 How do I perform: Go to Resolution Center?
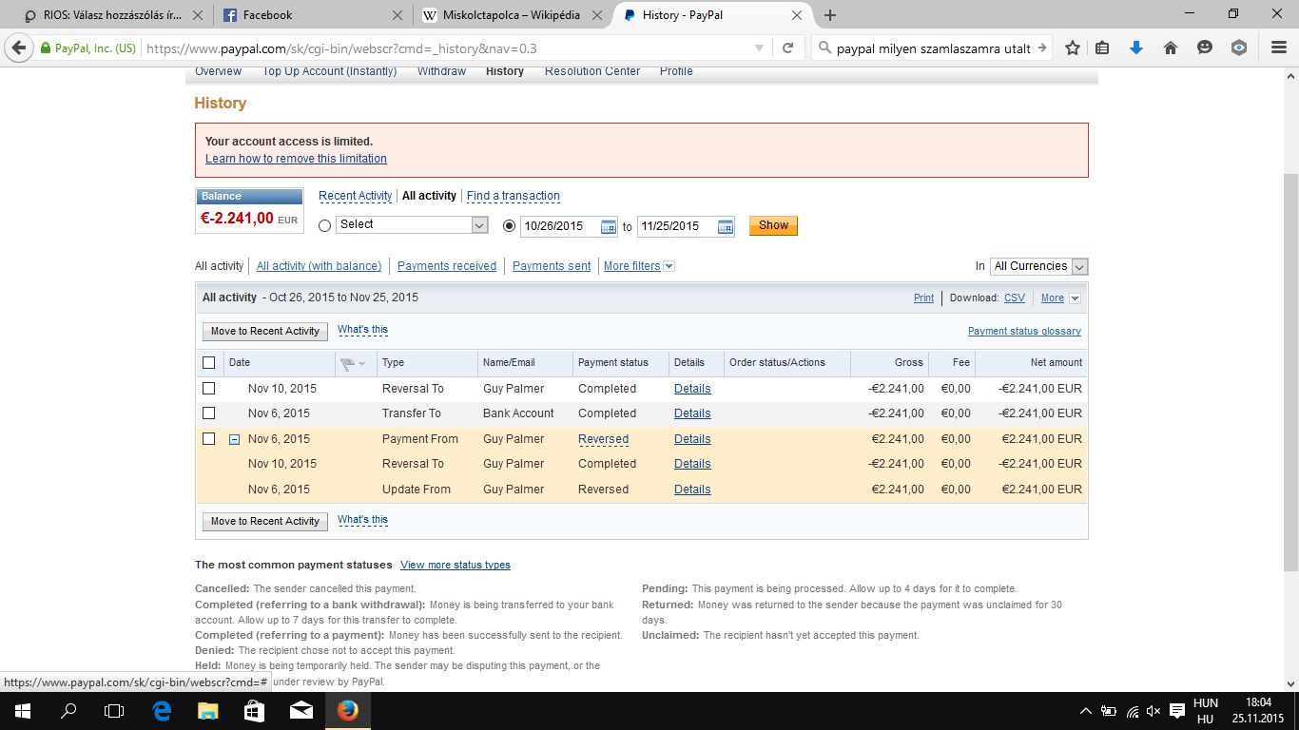pos(592,71)
